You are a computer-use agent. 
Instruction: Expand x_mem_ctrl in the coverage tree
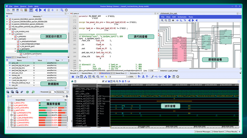pyautogui.click(x=9, y=108)
